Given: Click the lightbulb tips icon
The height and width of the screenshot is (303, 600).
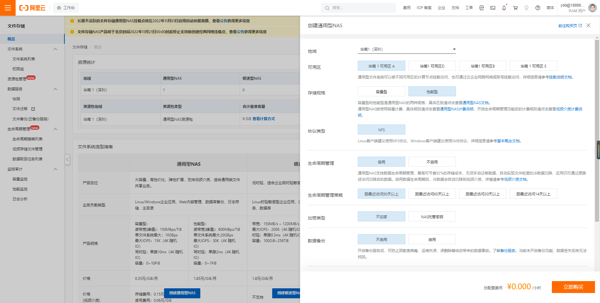Looking at the screenshot, I should click(x=527, y=8).
